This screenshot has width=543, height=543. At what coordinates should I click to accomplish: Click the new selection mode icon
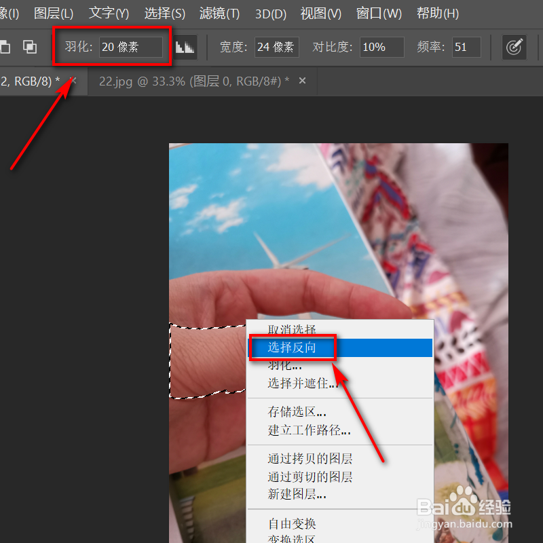[x=5, y=47]
